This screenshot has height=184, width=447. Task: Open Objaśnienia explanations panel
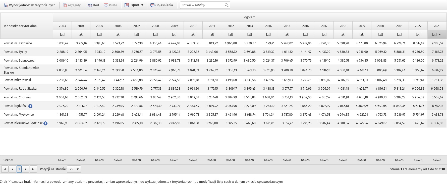(161, 5)
